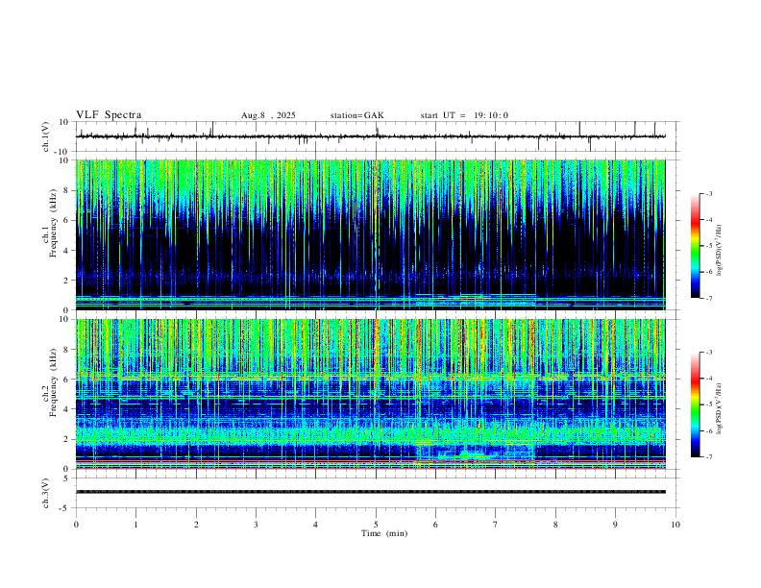The height and width of the screenshot is (588, 761).
Task: Click the ch.1 spectrogram colorbar
Action: (x=696, y=246)
